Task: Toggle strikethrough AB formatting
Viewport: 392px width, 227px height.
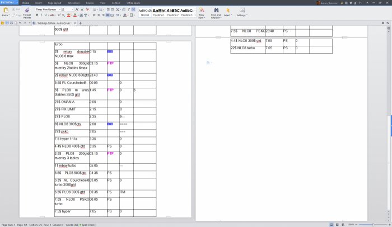Action: click(x=52, y=15)
